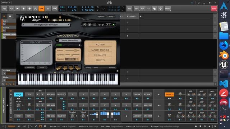The width and height of the screenshot is (230, 129).
Task: Go to the previous Pianoteq preset arrow
Action: (23, 25)
